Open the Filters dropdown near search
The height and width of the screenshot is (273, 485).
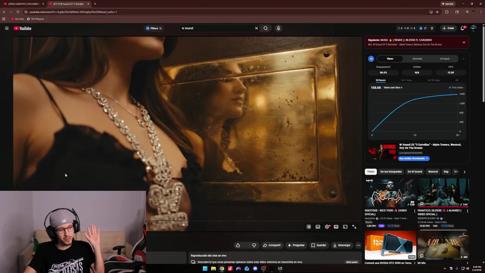point(154,28)
